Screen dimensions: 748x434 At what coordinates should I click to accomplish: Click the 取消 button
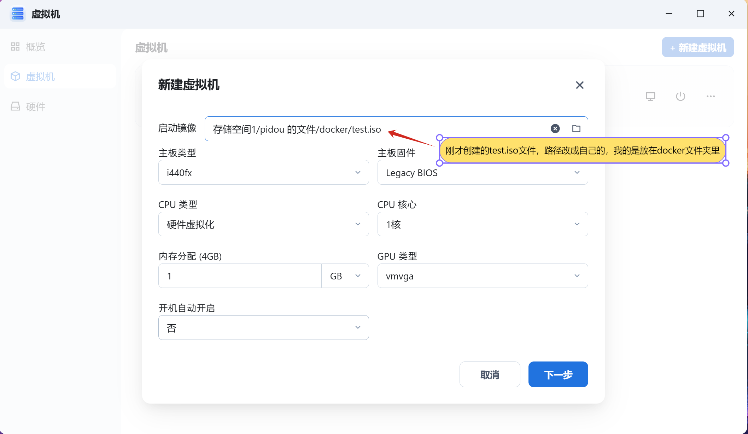coord(490,375)
